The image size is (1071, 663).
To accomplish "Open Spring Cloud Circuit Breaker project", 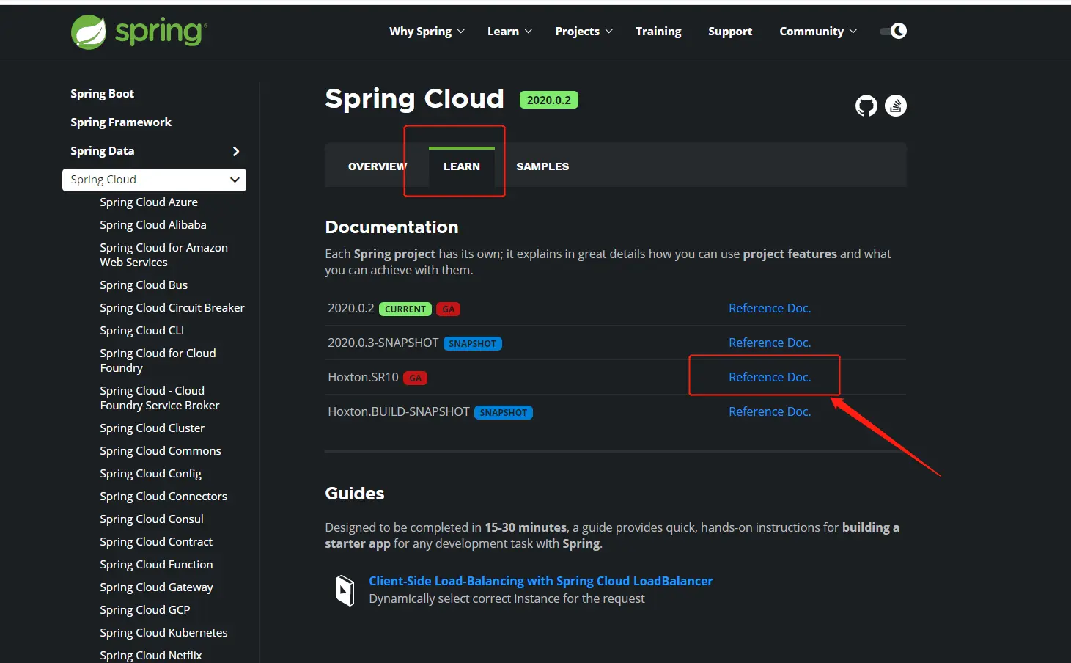I will pos(172,308).
